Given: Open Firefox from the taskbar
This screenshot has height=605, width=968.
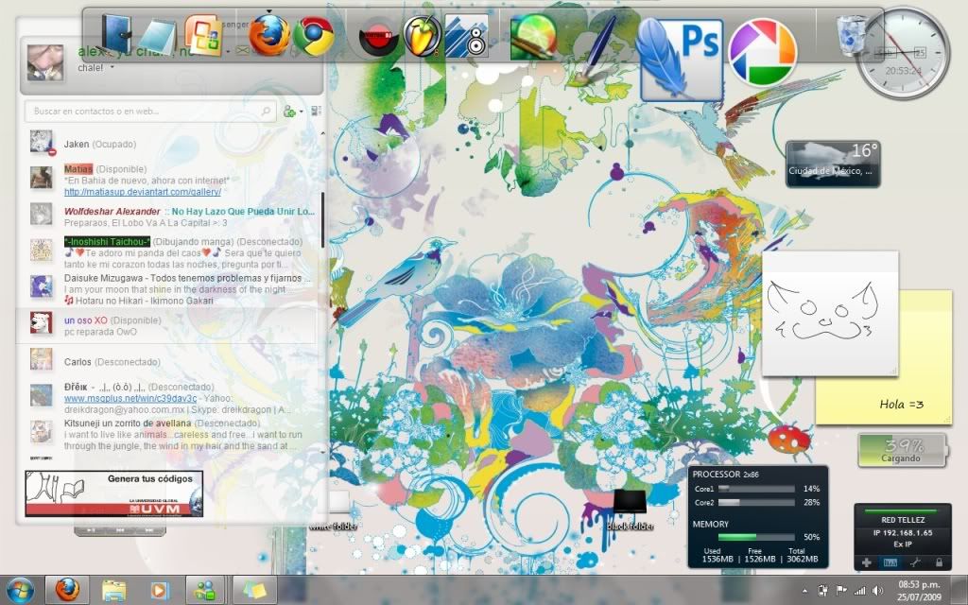Looking at the screenshot, I should click(x=67, y=590).
